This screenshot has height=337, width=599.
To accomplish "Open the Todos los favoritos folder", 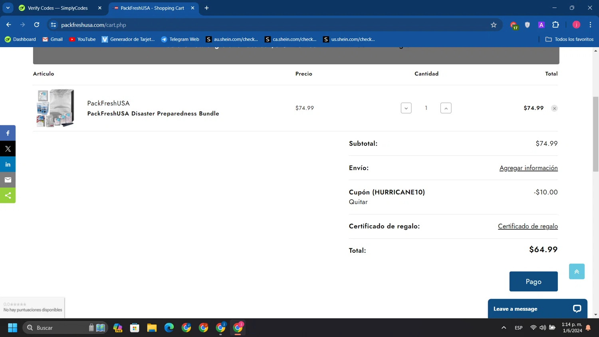I will tap(569, 39).
